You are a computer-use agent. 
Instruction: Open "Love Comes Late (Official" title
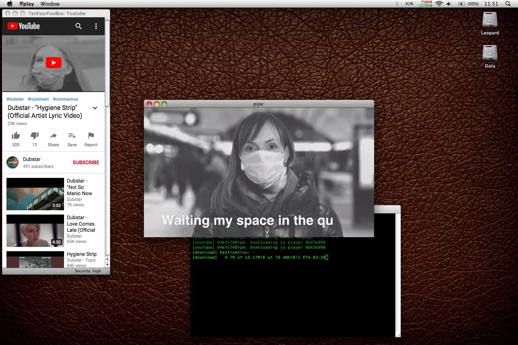pos(81,224)
